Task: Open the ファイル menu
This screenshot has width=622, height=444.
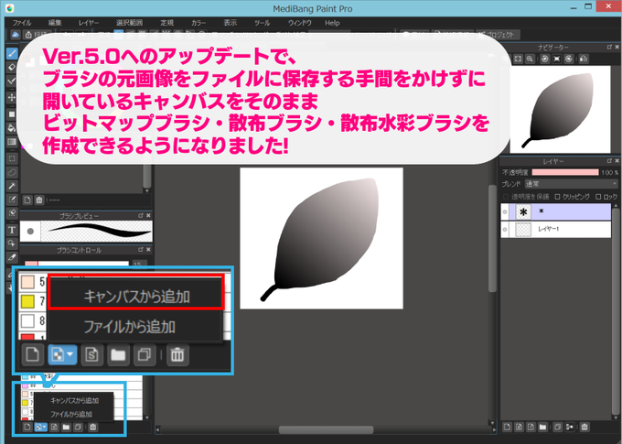Action: [x=22, y=23]
